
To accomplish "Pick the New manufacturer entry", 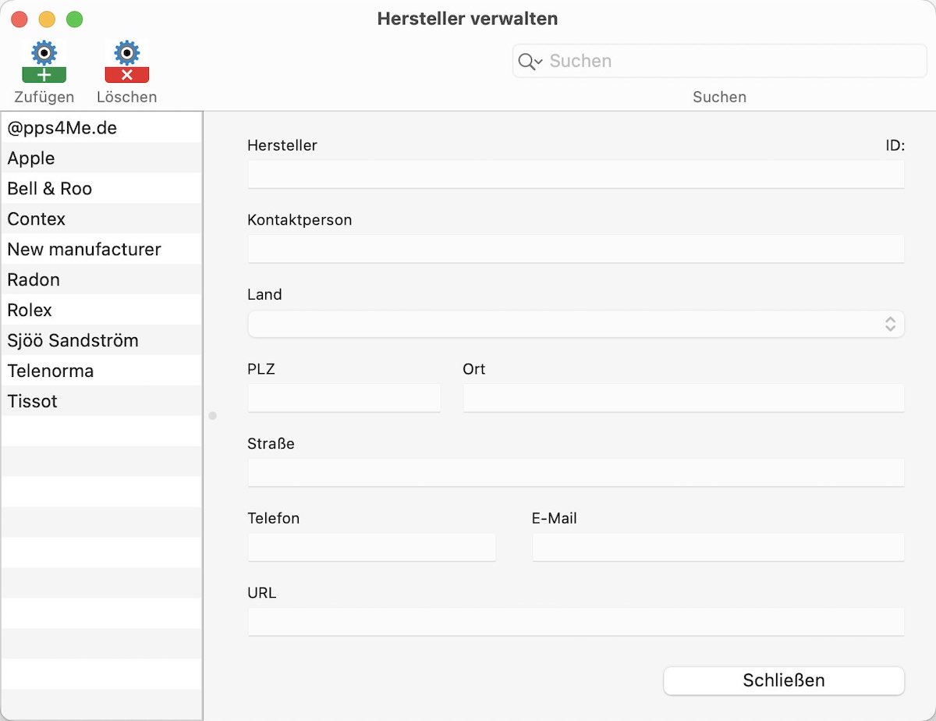I will (x=101, y=249).
